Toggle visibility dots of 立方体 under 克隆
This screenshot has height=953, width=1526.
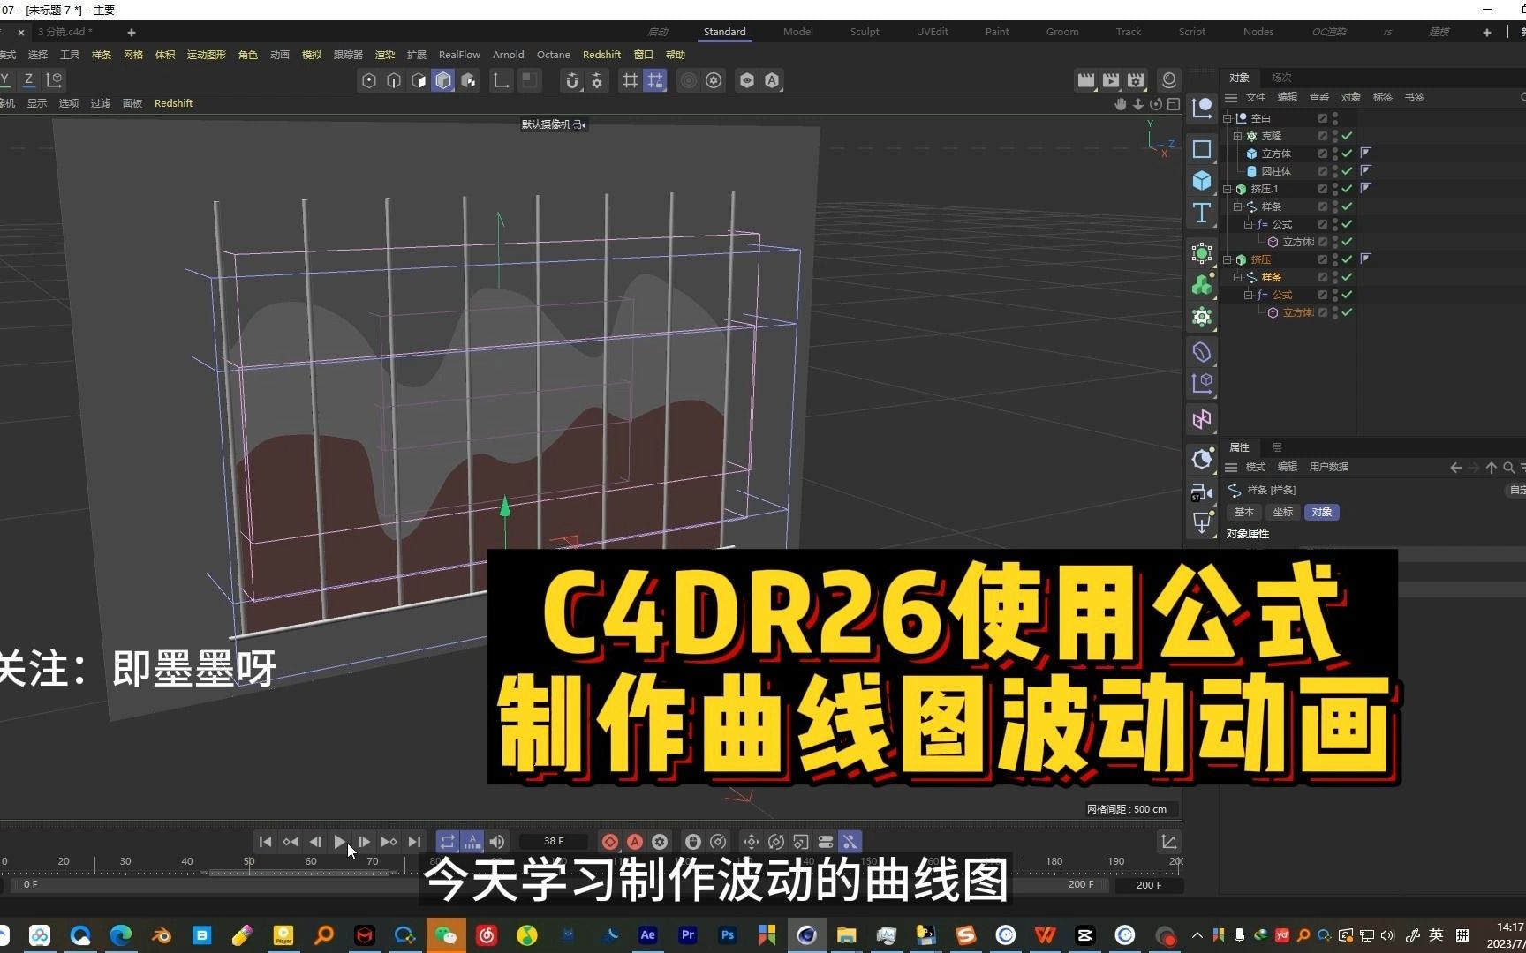click(x=1335, y=154)
